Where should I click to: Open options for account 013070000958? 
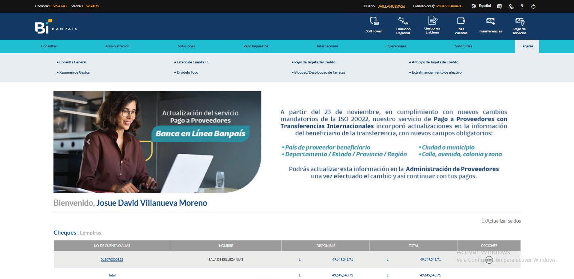coord(489,260)
